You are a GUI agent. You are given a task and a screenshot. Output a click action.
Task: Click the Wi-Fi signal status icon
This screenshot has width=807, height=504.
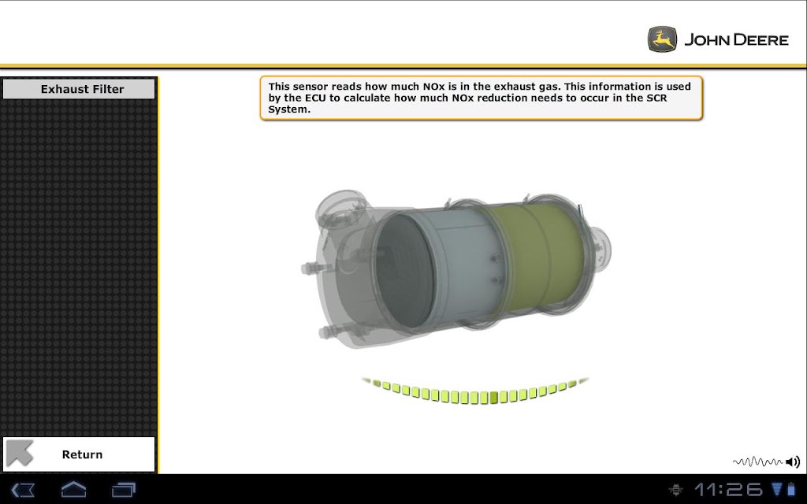tap(776, 488)
